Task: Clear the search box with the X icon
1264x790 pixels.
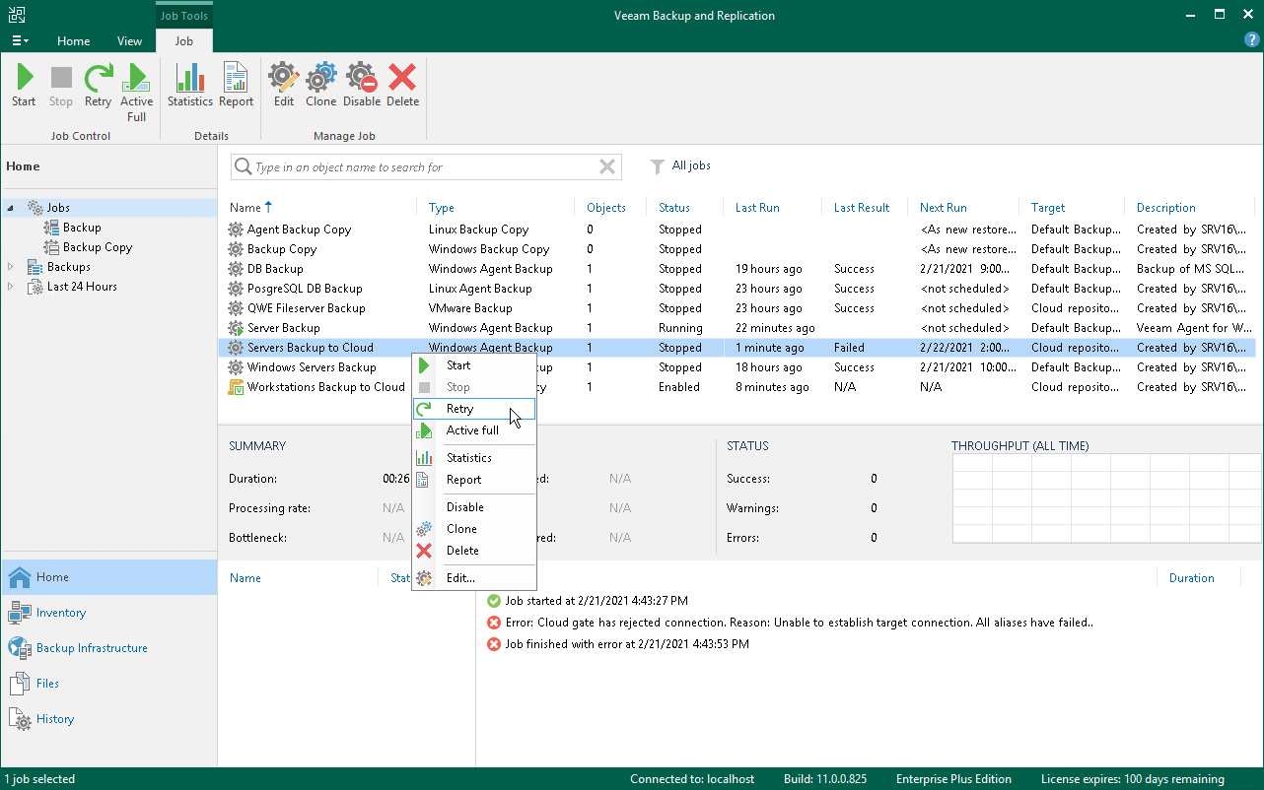Action: point(607,167)
